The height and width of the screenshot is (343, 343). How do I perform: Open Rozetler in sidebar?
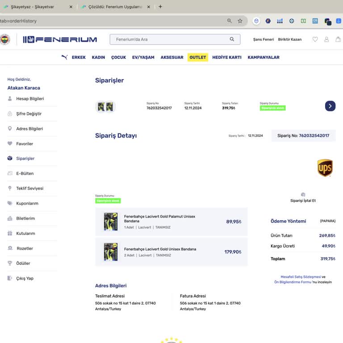click(25, 248)
